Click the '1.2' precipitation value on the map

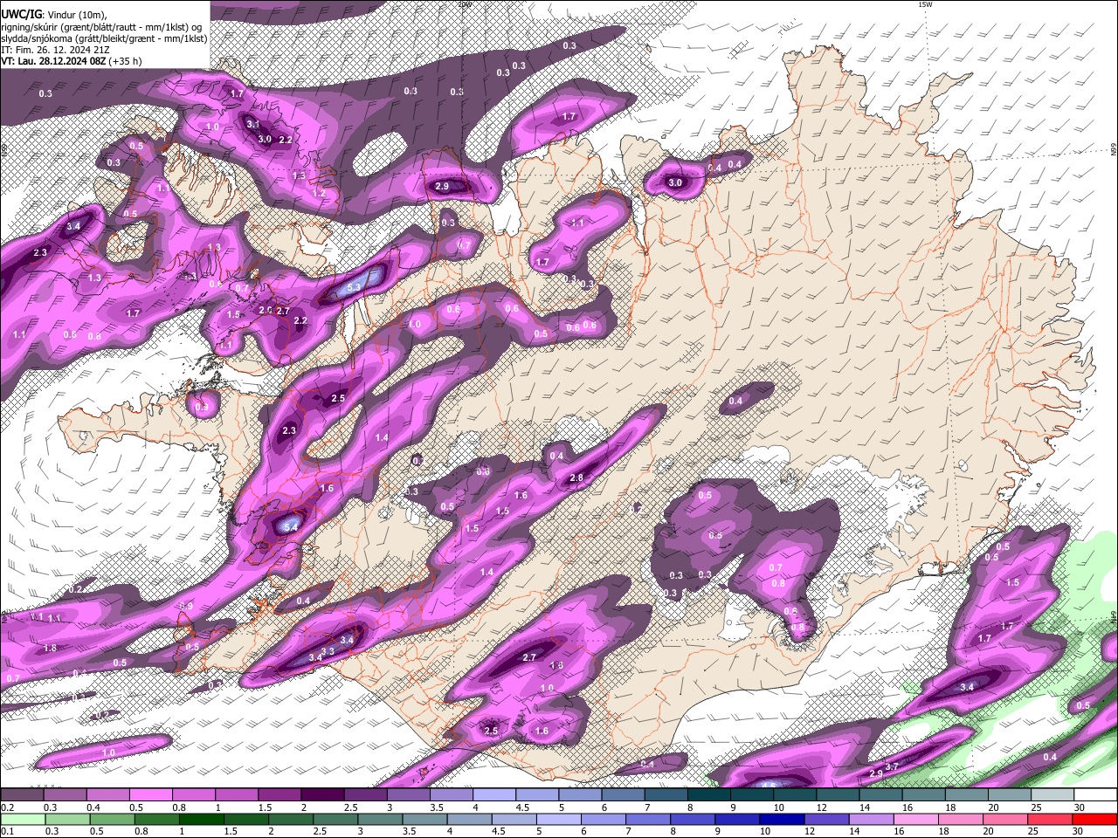(x=319, y=193)
